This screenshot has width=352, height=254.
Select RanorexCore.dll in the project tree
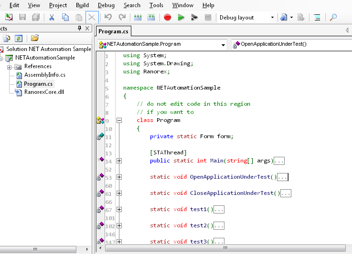coord(43,92)
